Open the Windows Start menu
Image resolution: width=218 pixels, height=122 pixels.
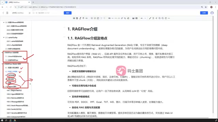tap(2, 120)
